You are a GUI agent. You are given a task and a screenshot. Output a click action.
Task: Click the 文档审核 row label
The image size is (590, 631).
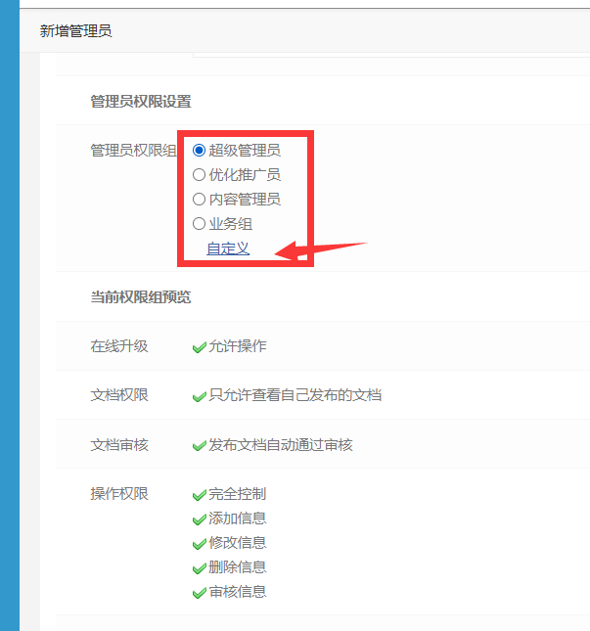tap(119, 445)
